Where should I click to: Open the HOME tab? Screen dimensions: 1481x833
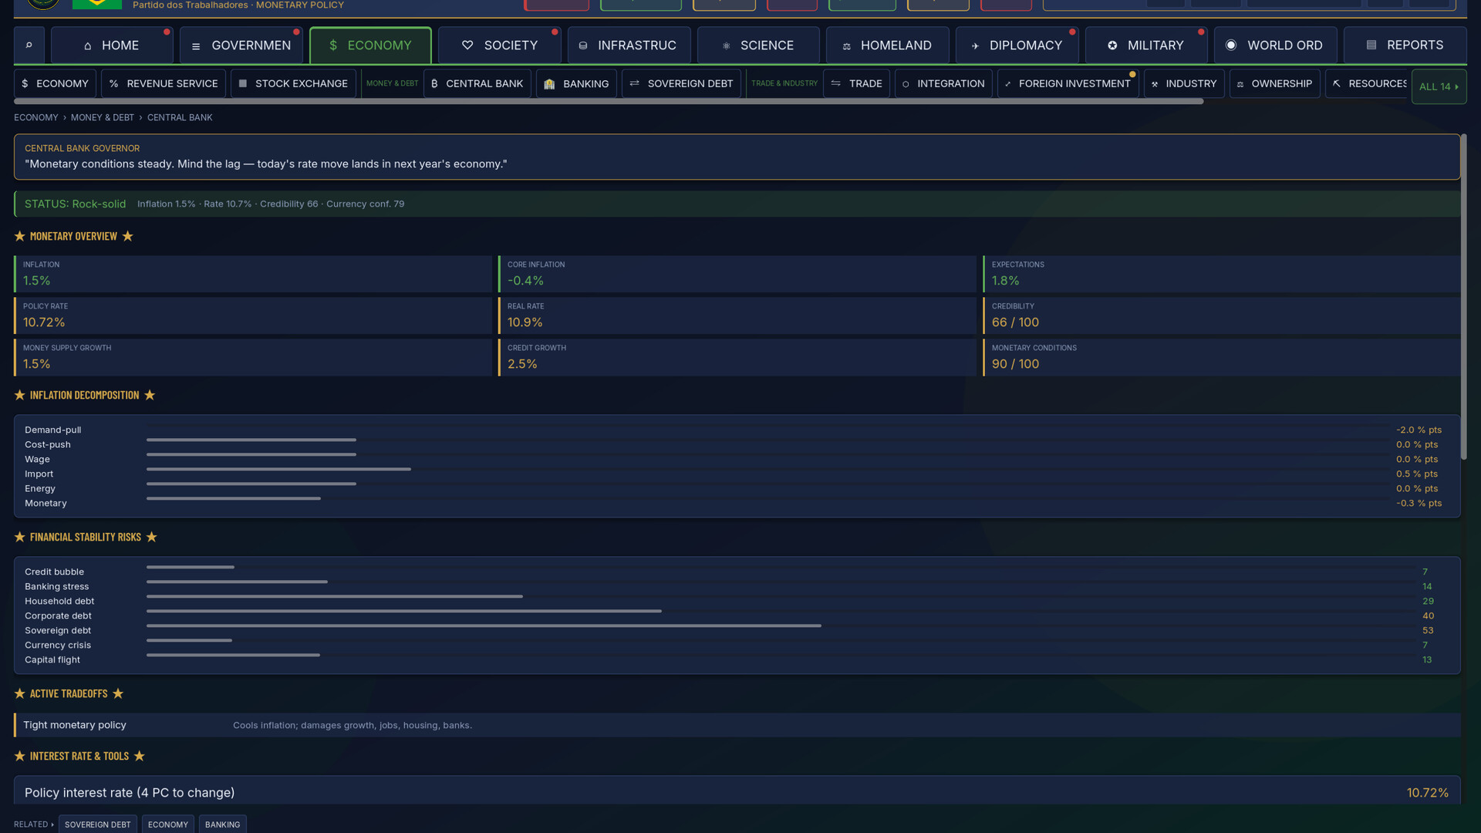point(112,46)
